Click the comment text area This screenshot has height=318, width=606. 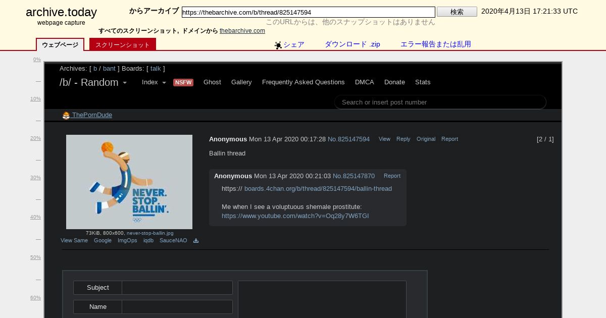point(322,299)
